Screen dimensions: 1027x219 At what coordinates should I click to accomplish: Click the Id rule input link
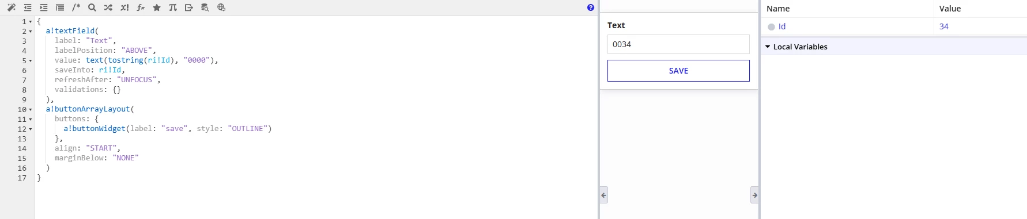point(782,26)
